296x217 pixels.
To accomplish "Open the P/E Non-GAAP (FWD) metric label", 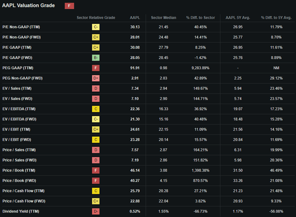I will [x=22, y=37].
